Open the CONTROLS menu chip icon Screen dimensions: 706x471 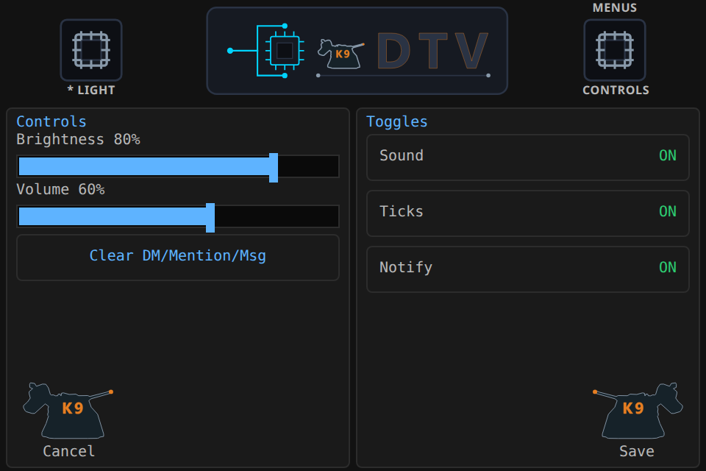pos(615,50)
